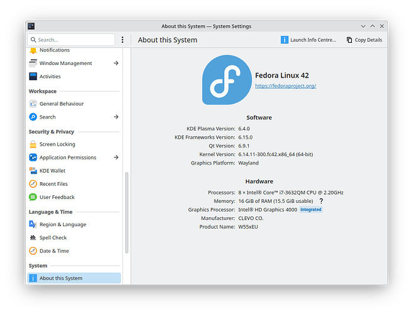The image size is (413, 315).
Task: Expand the Search submenu arrow
Action: [x=116, y=117]
